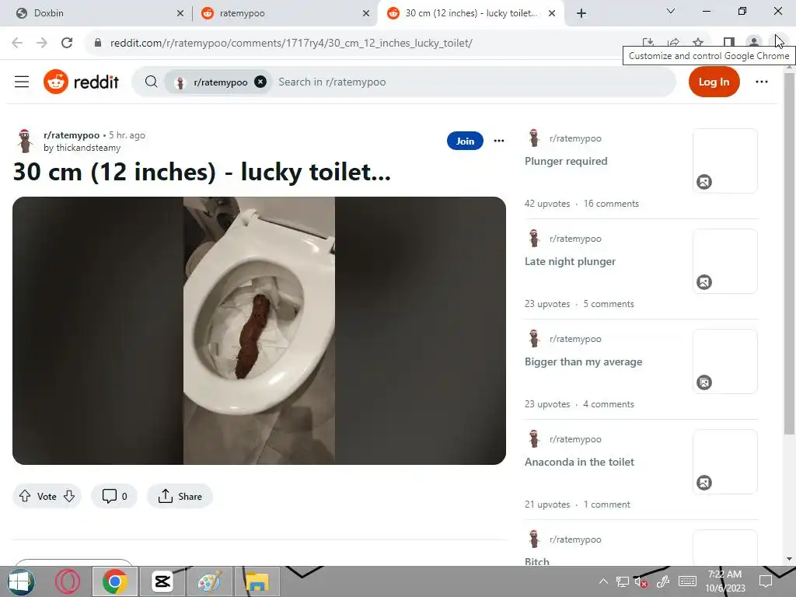Reload the page with refresh icon
Screen dimensions: 796x597
(x=67, y=43)
